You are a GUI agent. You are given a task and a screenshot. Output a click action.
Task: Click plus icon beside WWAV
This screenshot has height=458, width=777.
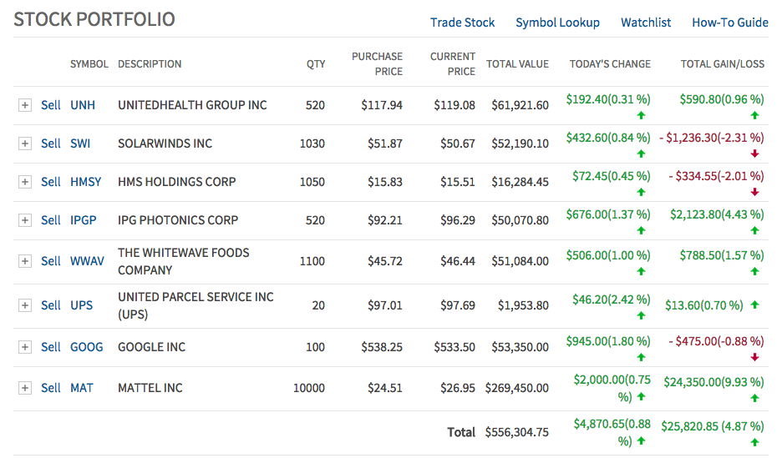point(25,261)
